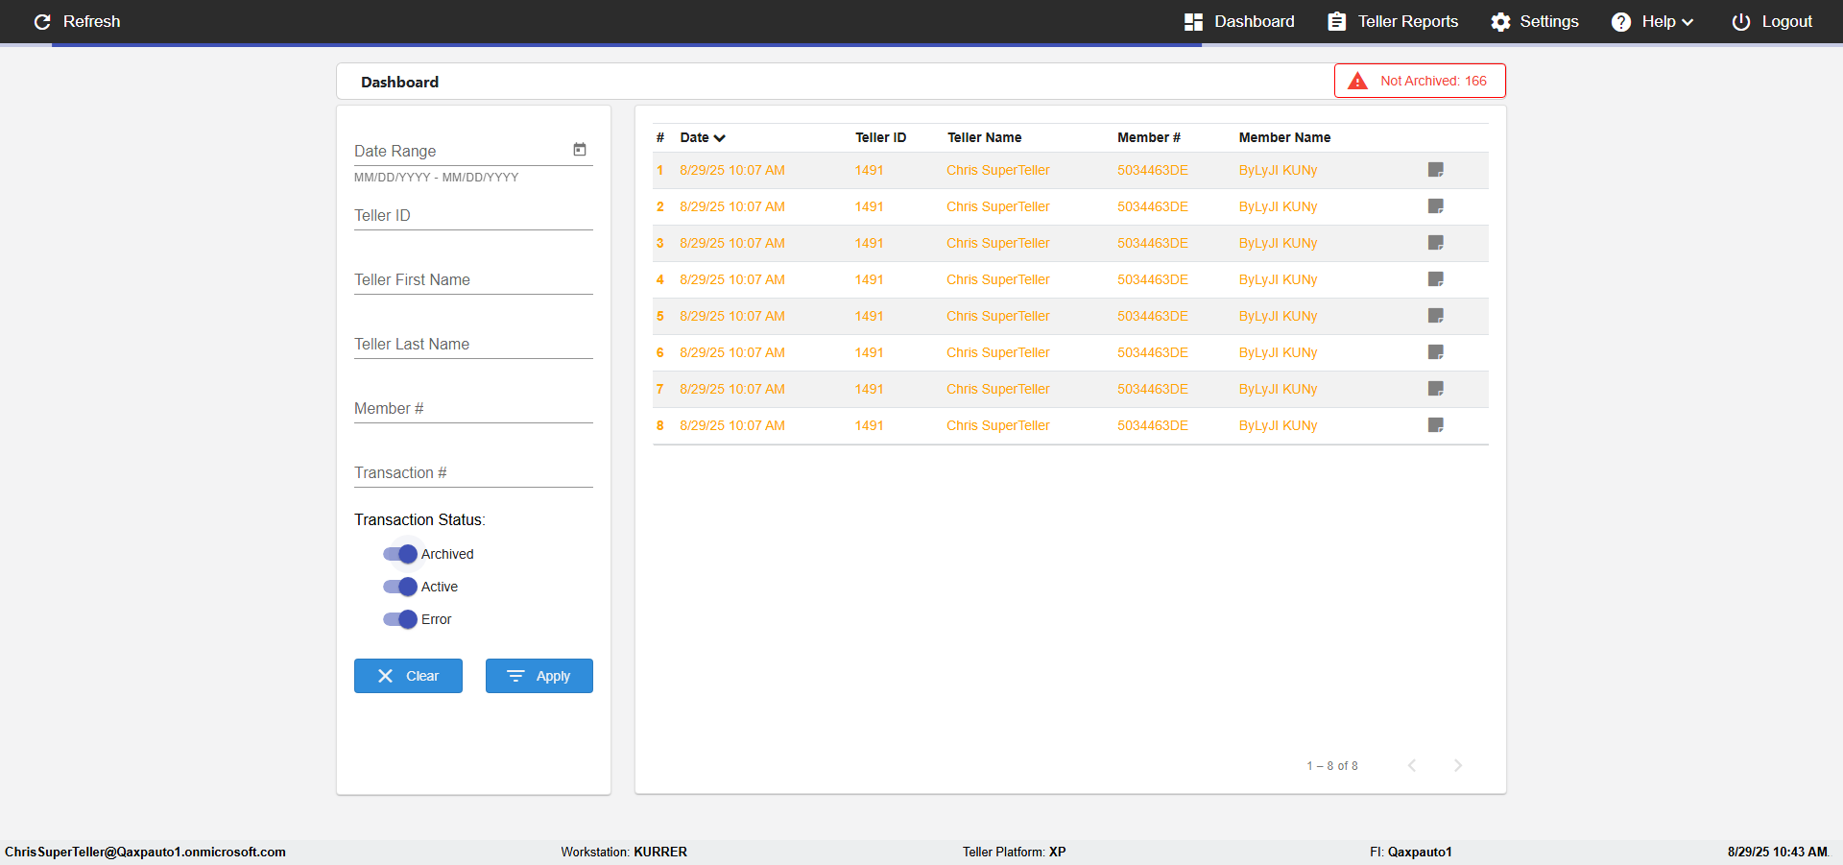1843x865 pixels.
Task: Open Settings from the top bar
Action: coord(1535,21)
